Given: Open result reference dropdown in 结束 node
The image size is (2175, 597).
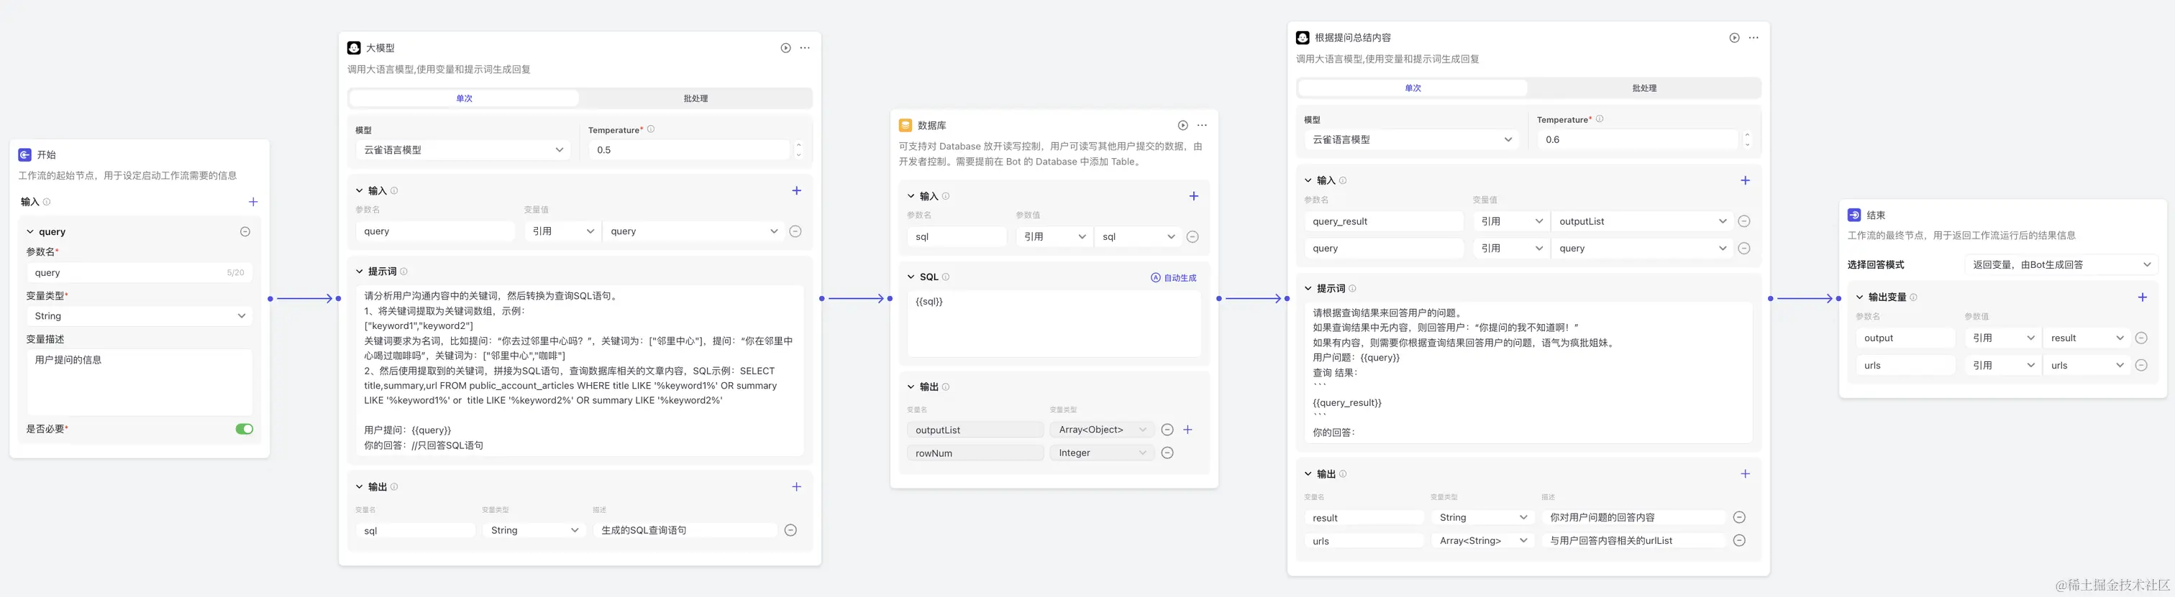Looking at the screenshot, I should pos(2086,338).
